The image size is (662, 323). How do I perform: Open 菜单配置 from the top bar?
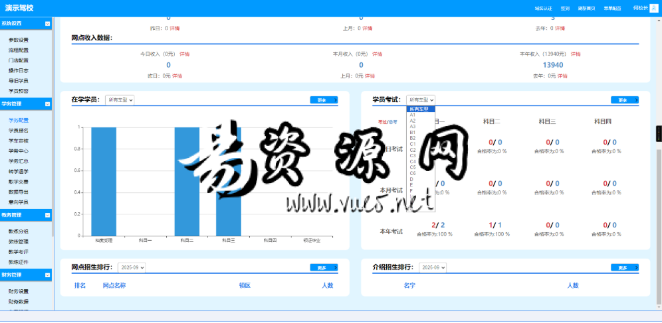612,9
